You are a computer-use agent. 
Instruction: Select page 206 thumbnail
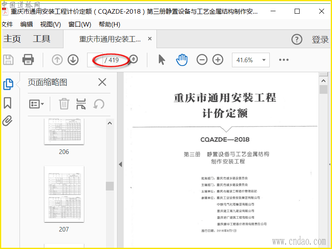(64, 132)
